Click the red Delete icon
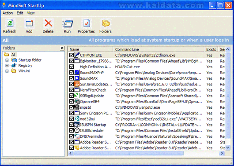This screenshot has height=166, width=234. tap(49, 23)
